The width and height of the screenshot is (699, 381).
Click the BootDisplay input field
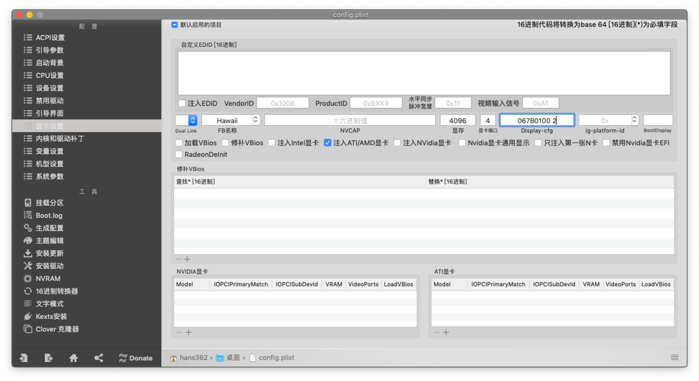[657, 120]
